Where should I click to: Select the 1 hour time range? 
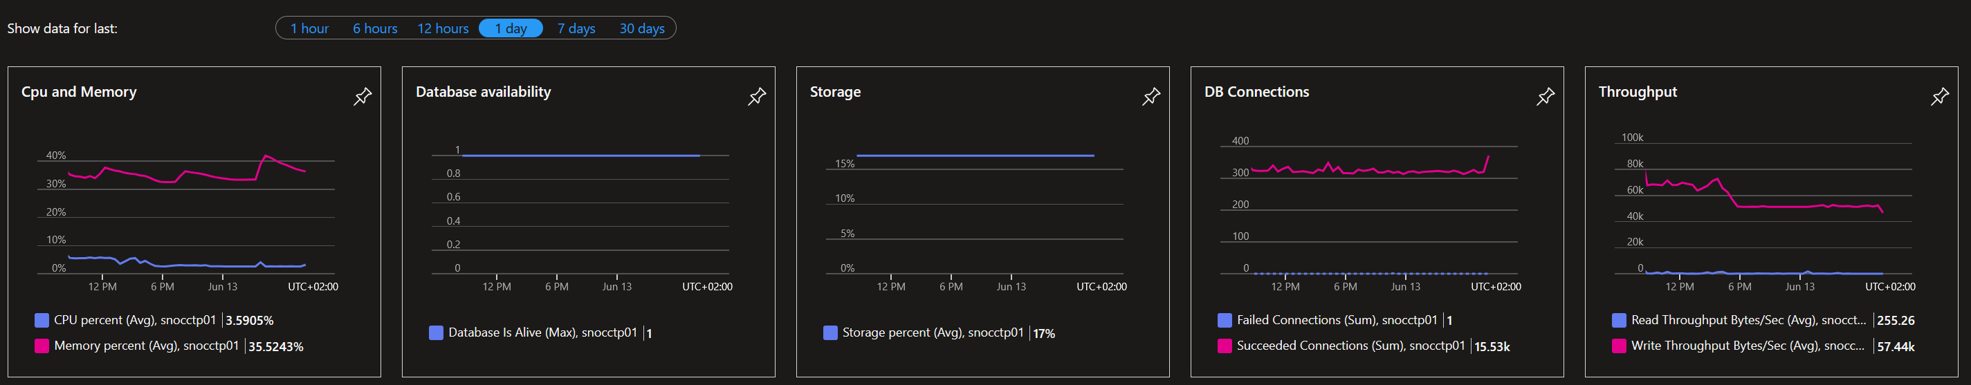click(x=309, y=28)
